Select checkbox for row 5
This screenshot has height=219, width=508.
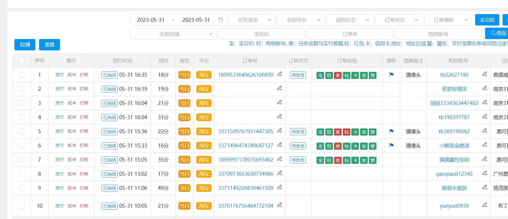(22, 132)
